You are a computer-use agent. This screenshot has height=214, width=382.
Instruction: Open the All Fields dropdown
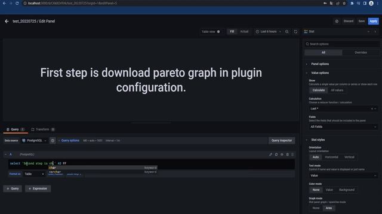pos(343,127)
